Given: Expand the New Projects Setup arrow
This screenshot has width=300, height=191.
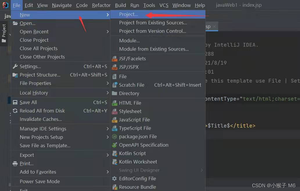Looking at the screenshot, I should pyautogui.click(x=107, y=137).
